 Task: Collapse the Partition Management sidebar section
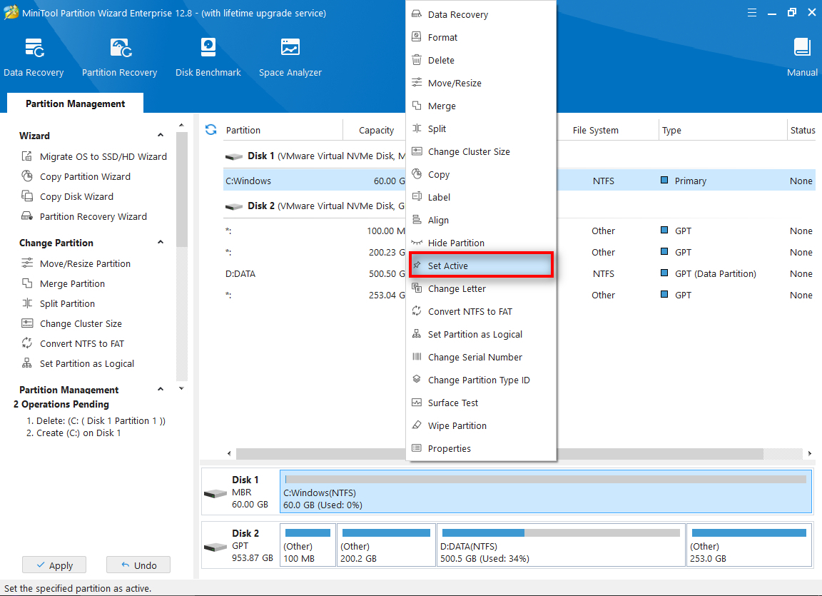[x=161, y=390]
